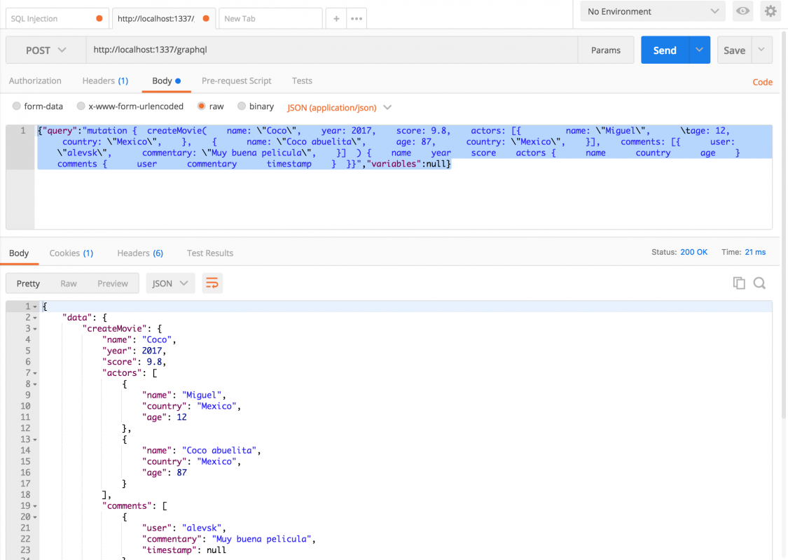Image resolution: width=788 pixels, height=560 pixels.
Task: Select the x-www-form-urlencoded body option
Action: click(81, 106)
